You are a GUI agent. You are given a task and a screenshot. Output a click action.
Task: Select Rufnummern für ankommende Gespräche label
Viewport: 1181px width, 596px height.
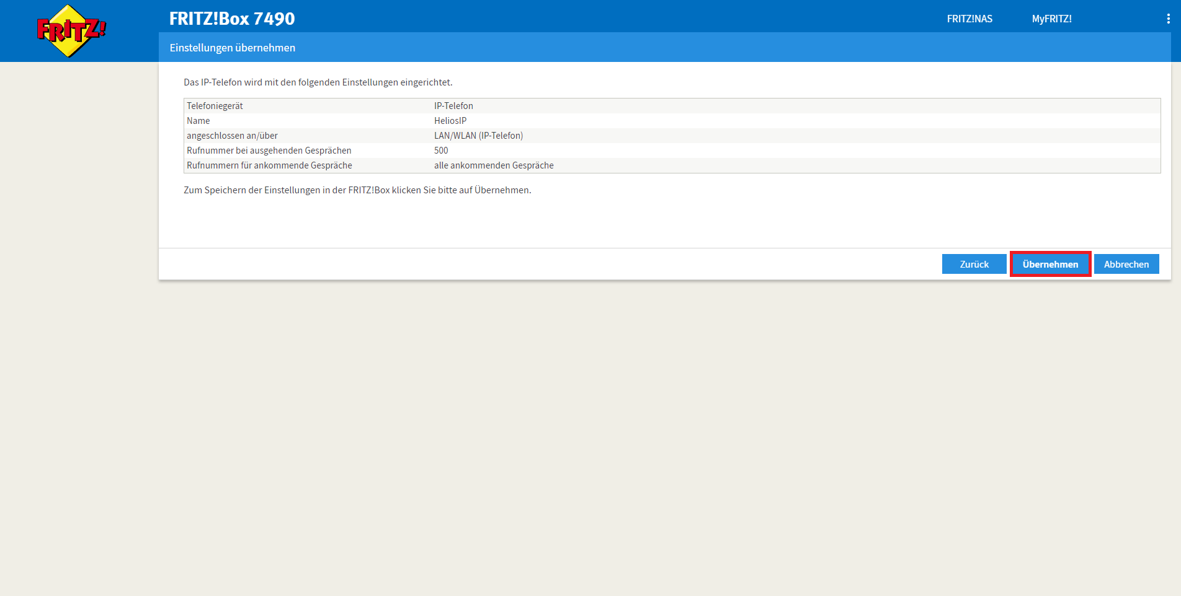click(x=269, y=165)
